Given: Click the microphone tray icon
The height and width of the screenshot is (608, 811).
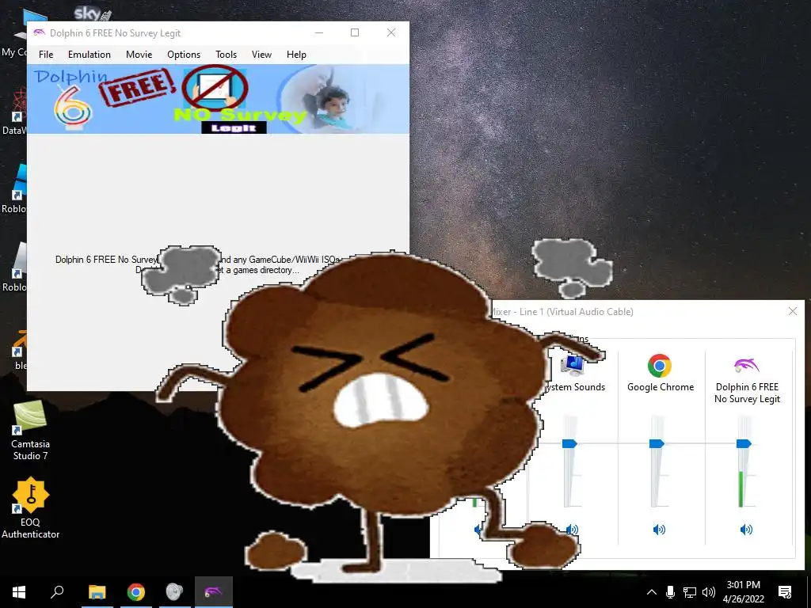Looking at the screenshot, I should click(x=670, y=592).
